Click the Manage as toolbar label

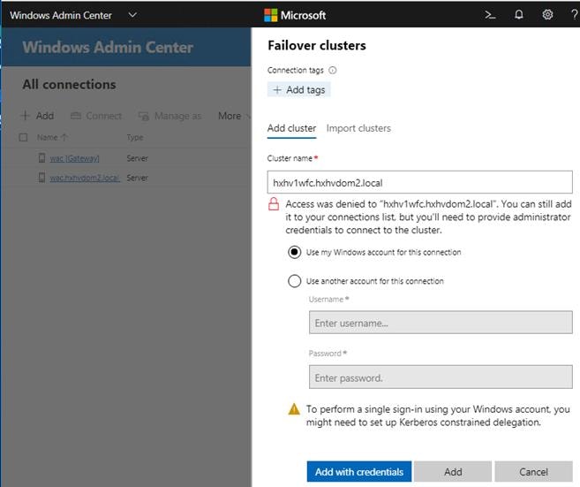tap(178, 116)
